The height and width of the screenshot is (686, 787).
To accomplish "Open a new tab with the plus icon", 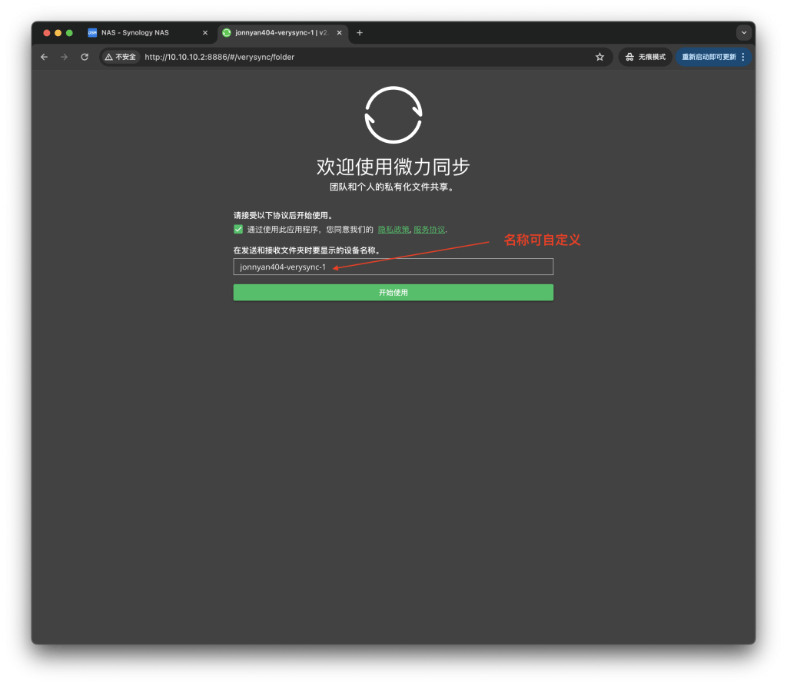I will tap(360, 32).
